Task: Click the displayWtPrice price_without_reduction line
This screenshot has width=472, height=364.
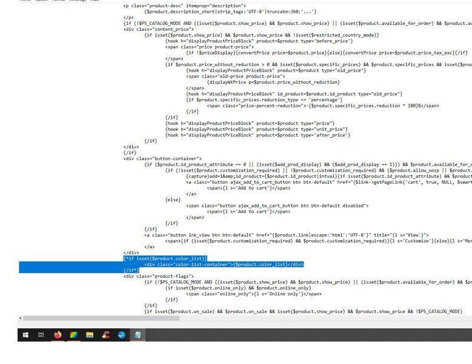Action: 273,83
